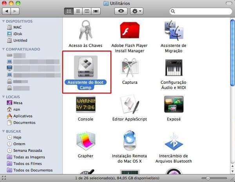Switch to list view mode
Image resolution: width=235 pixels, height=182 pixels.
tap(78, 11)
